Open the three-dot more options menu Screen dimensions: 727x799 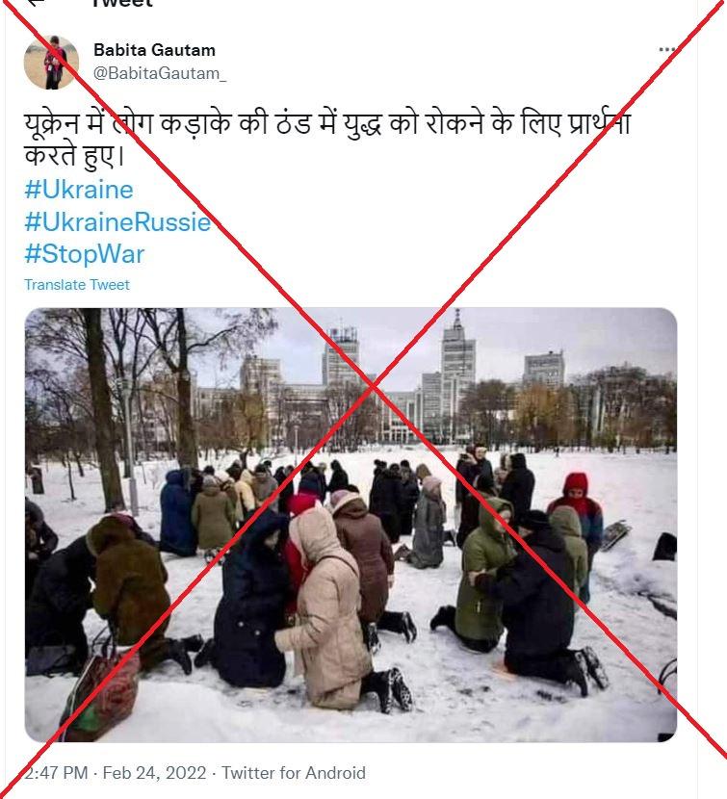click(x=667, y=49)
